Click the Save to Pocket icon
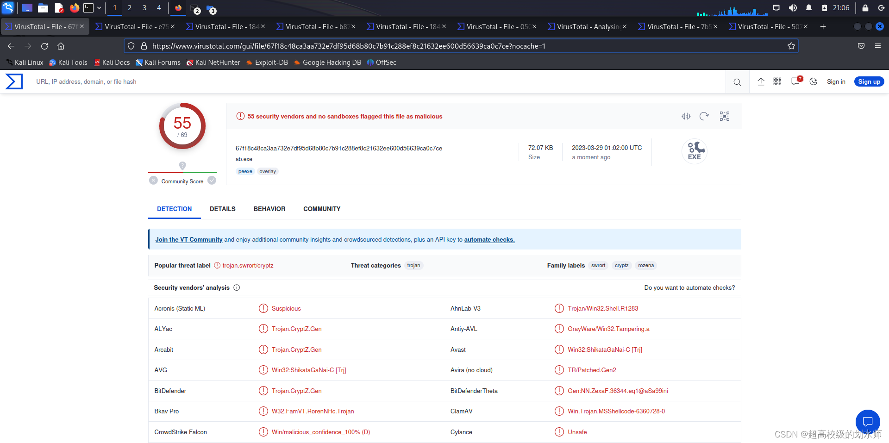Viewport: 889px width, 443px height. click(861, 46)
